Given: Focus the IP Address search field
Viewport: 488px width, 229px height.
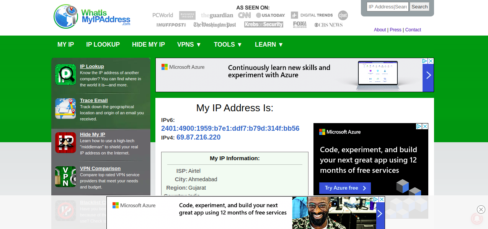Looking at the screenshot, I should (388, 7).
